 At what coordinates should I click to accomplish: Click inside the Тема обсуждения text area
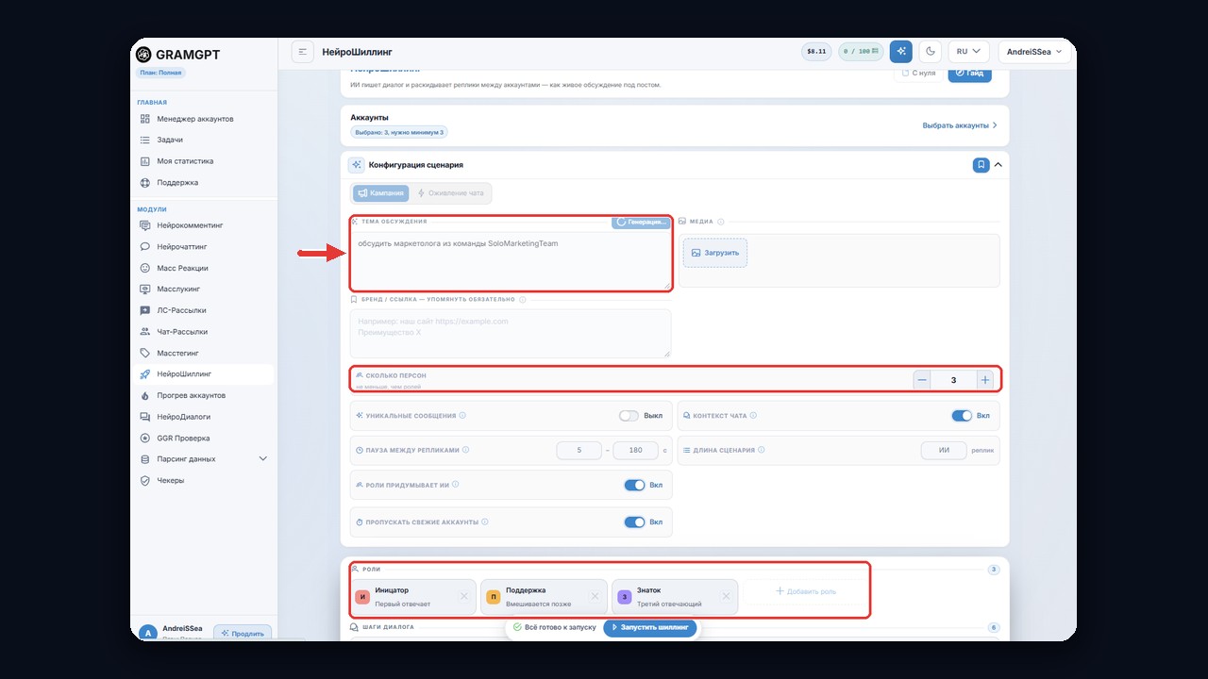[511, 260]
